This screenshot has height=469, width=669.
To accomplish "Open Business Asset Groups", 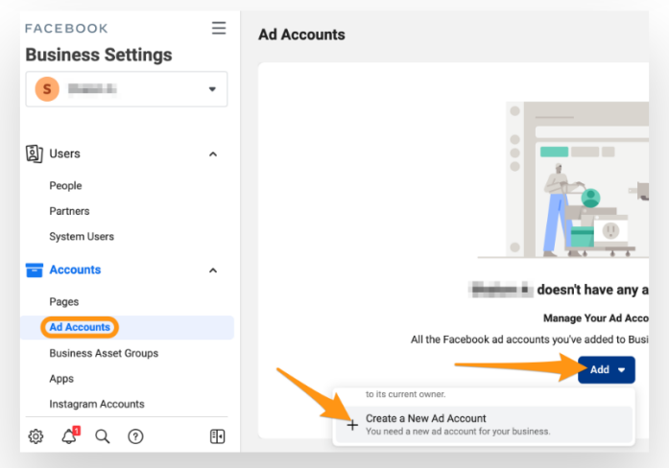I will click(104, 353).
